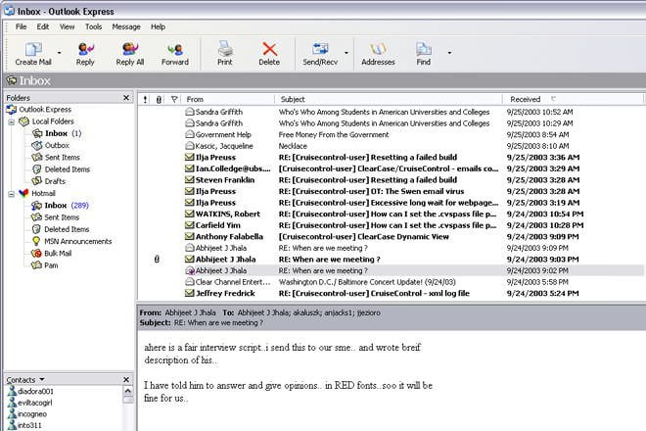Sort messages by Received column

point(573,99)
